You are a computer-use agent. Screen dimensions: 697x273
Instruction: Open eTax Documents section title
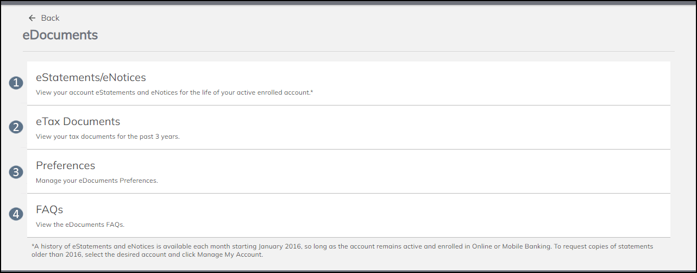click(78, 121)
